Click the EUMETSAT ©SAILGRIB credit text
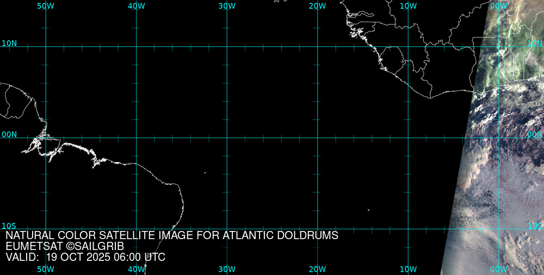Viewport: 544px width, 275px height. (65, 247)
